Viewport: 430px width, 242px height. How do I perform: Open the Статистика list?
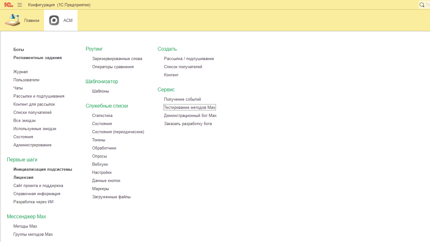(102, 116)
